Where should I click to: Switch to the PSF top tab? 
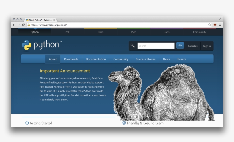click(68, 32)
